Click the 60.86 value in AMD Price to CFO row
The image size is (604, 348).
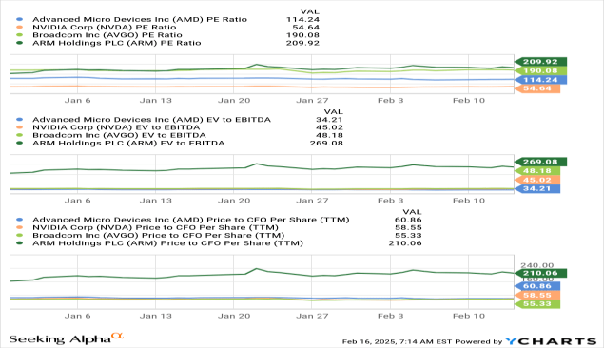point(408,220)
